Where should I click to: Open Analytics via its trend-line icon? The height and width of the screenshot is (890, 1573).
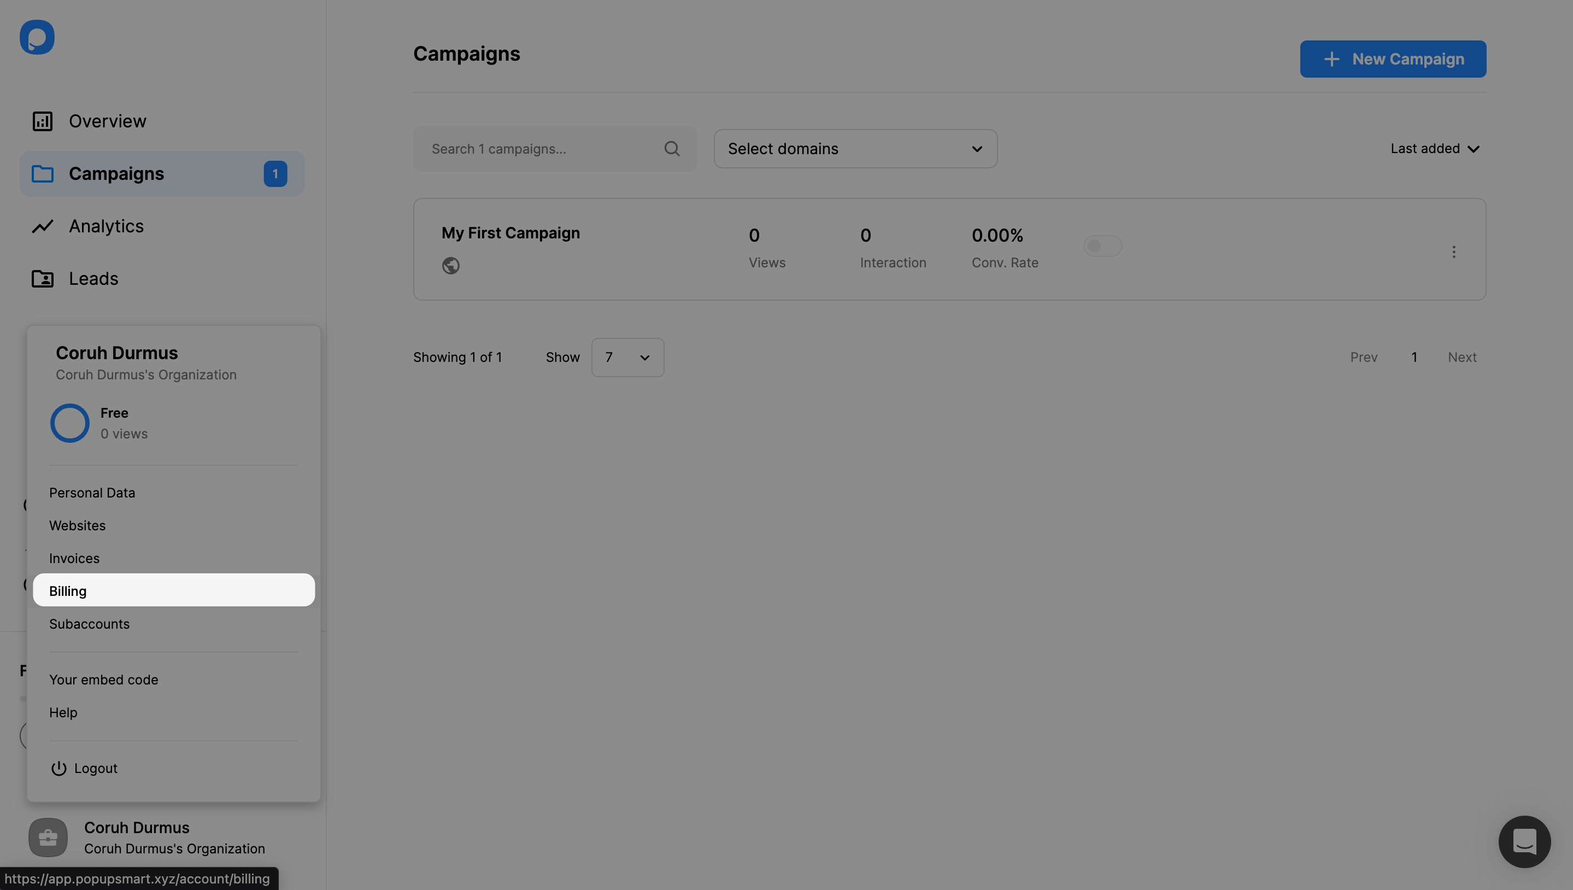(x=42, y=226)
